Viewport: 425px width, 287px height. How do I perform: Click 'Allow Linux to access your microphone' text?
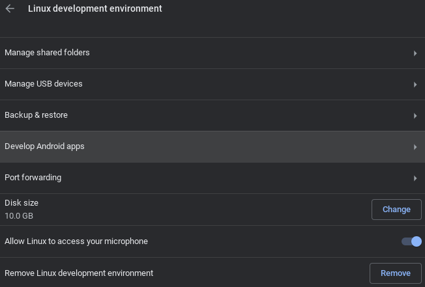76,241
